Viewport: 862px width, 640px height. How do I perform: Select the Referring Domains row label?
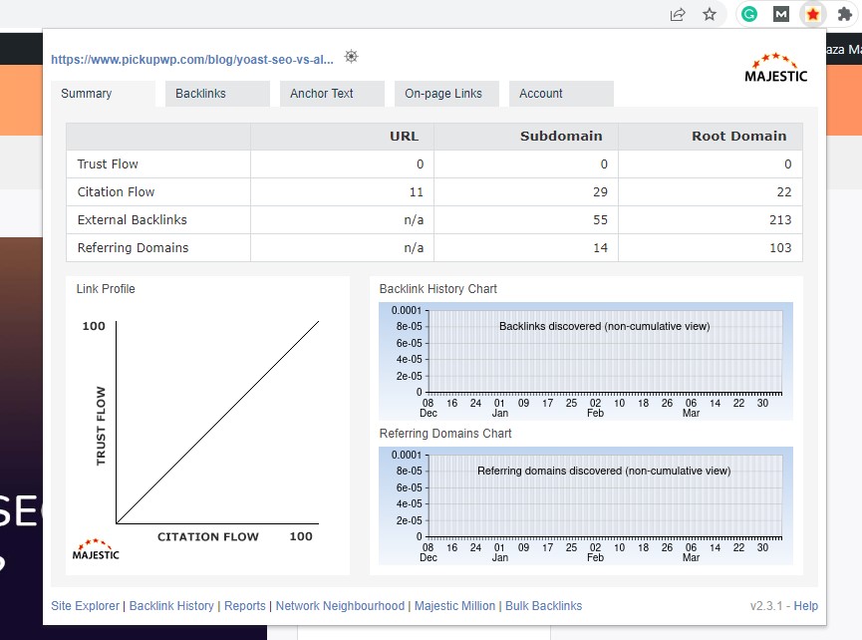coord(134,248)
